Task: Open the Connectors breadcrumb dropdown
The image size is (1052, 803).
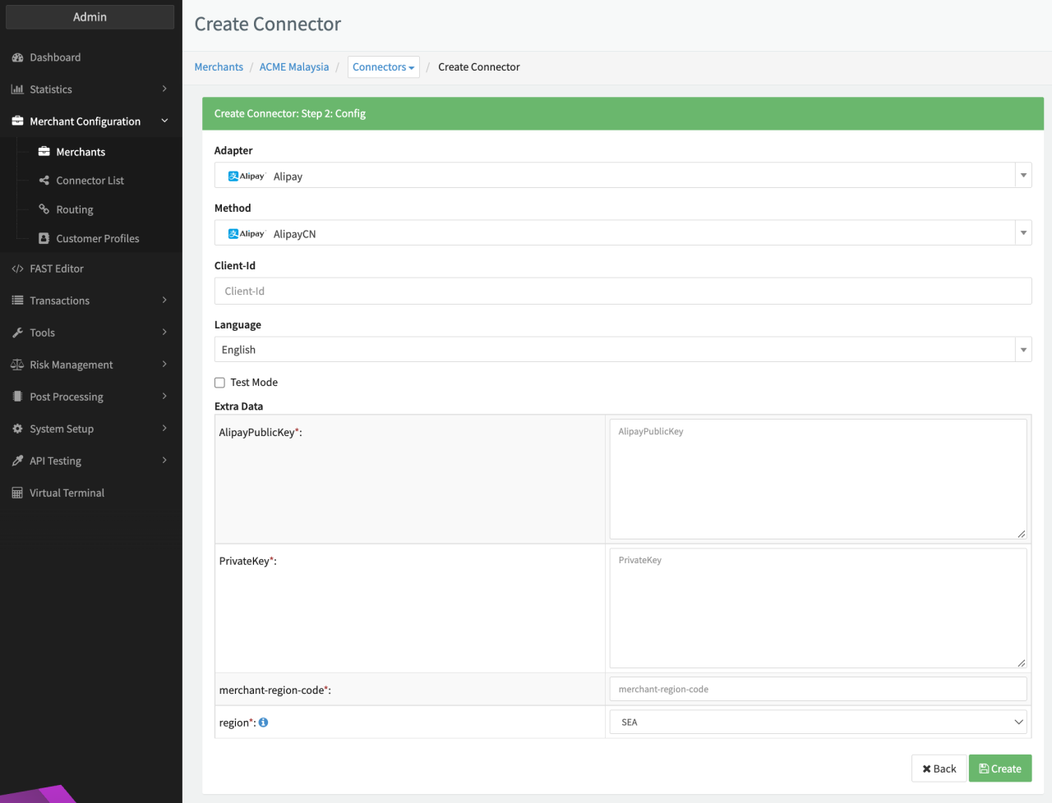Action: click(x=383, y=67)
